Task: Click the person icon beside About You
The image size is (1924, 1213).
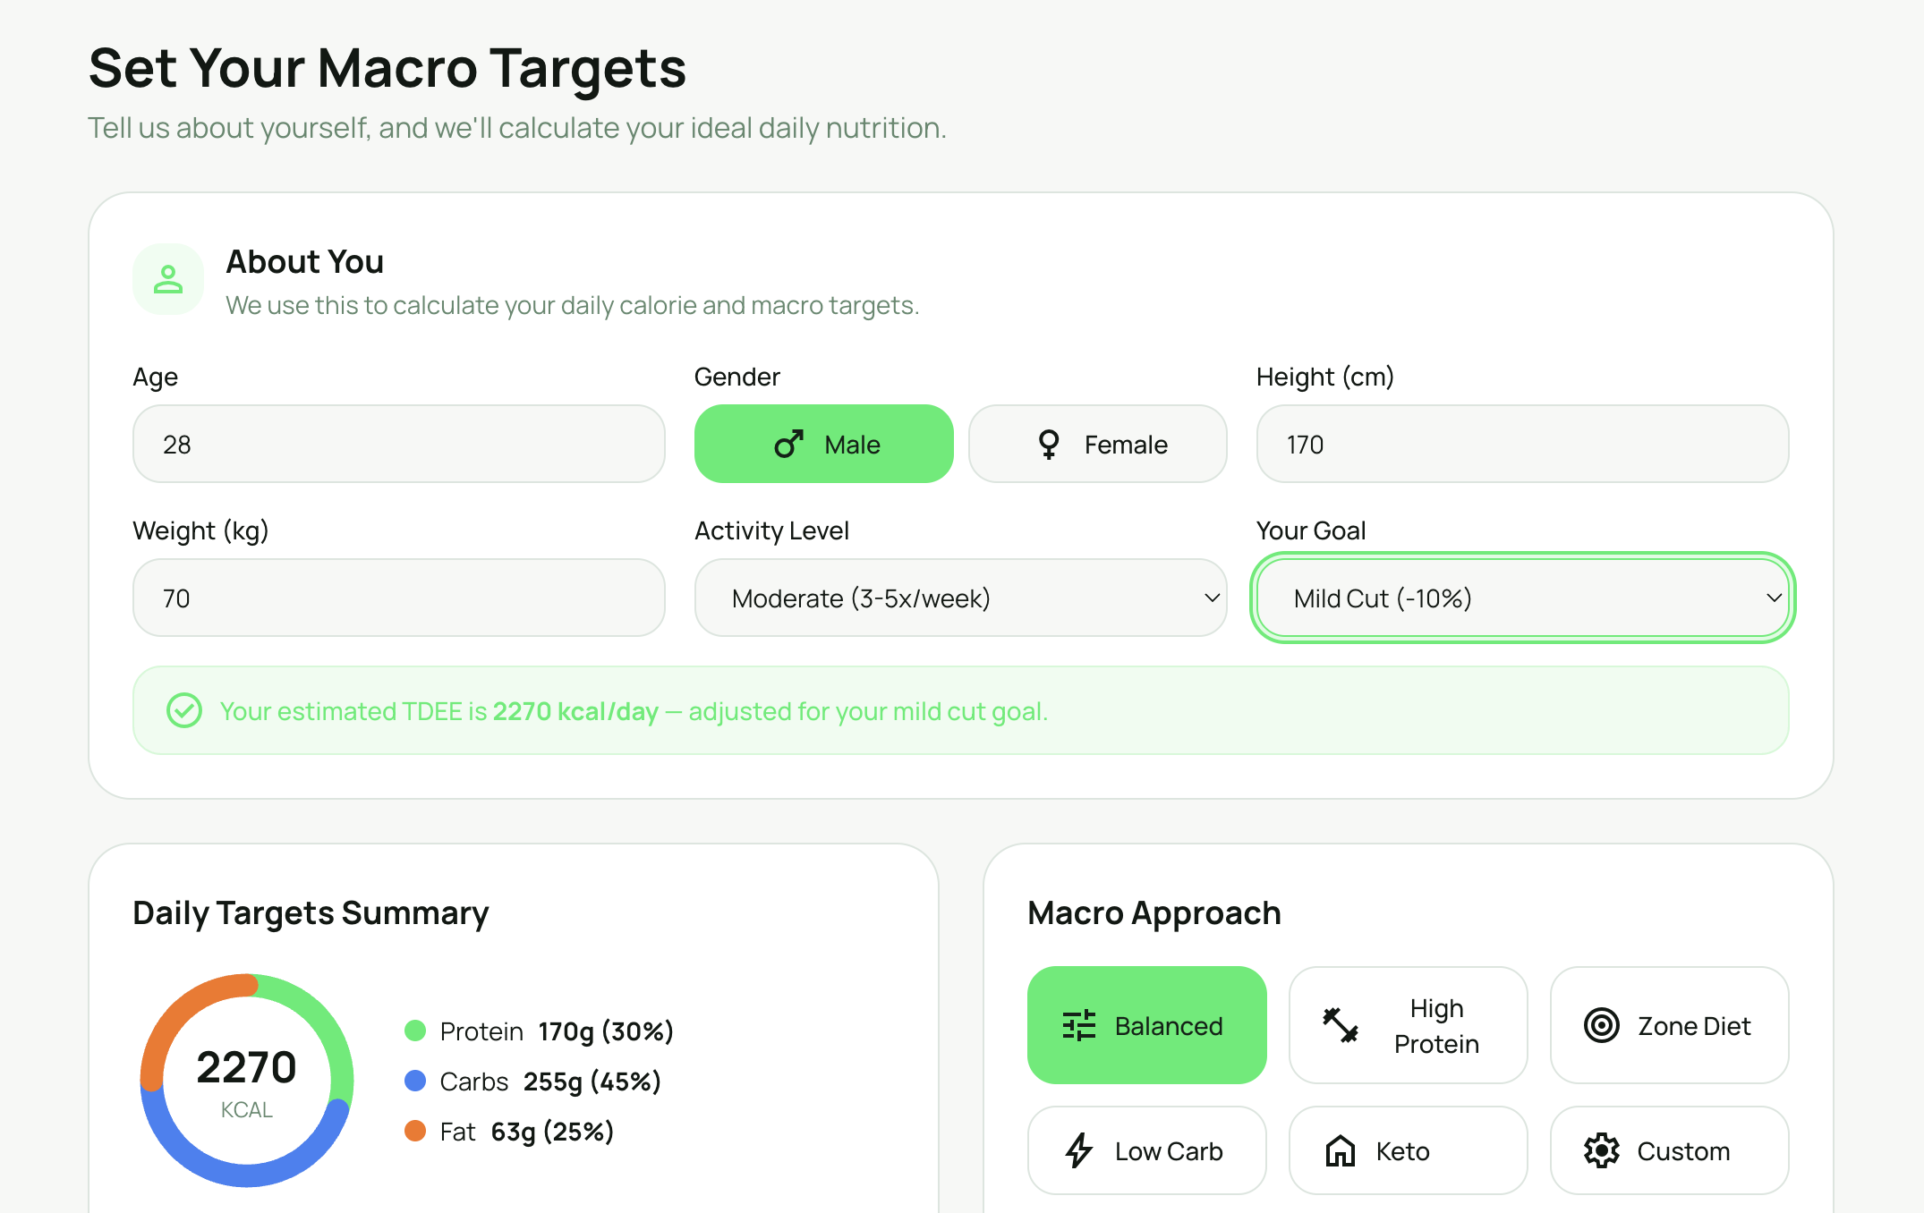Action: pyautogui.click(x=168, y=279)
